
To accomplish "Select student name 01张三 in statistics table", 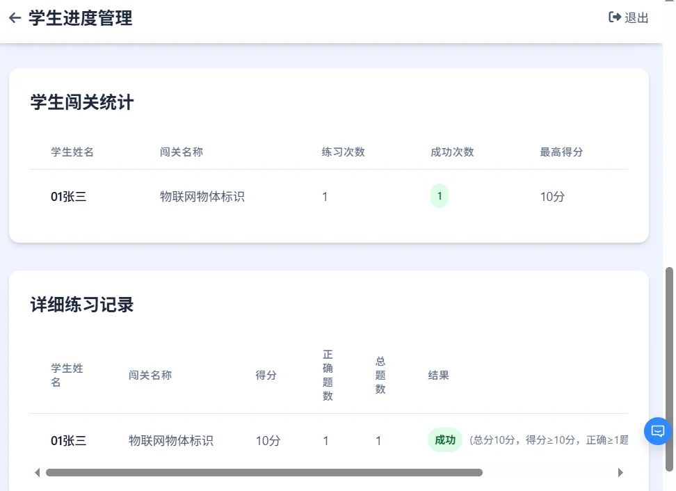I will click(x=69, y=196).
